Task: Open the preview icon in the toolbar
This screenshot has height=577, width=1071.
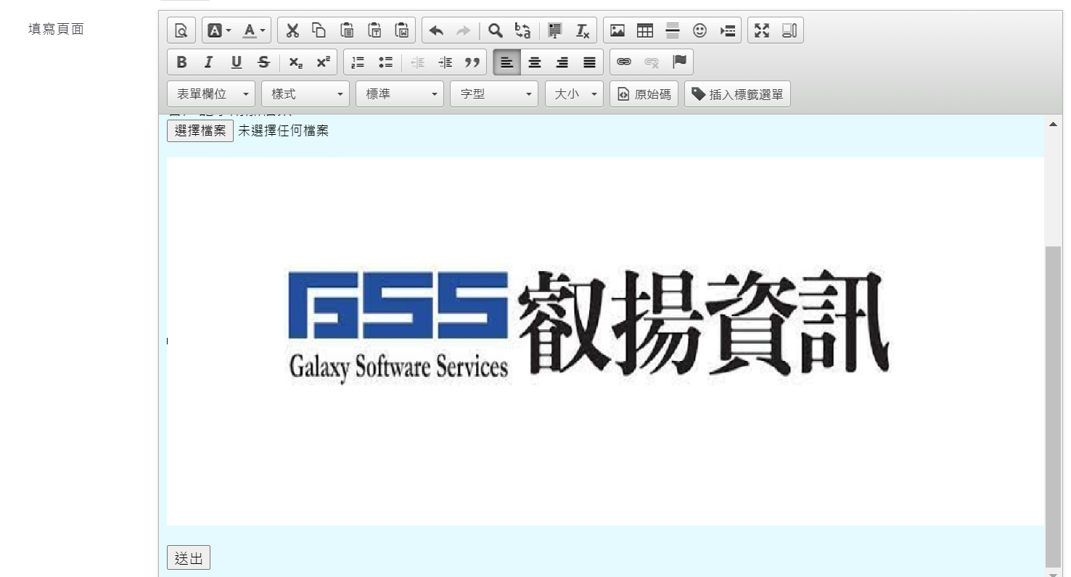Action: click(x=181, y=30)
